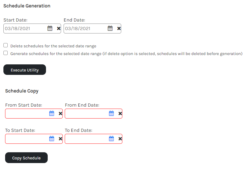Open calendar for To Start Date

coord(52,139)
